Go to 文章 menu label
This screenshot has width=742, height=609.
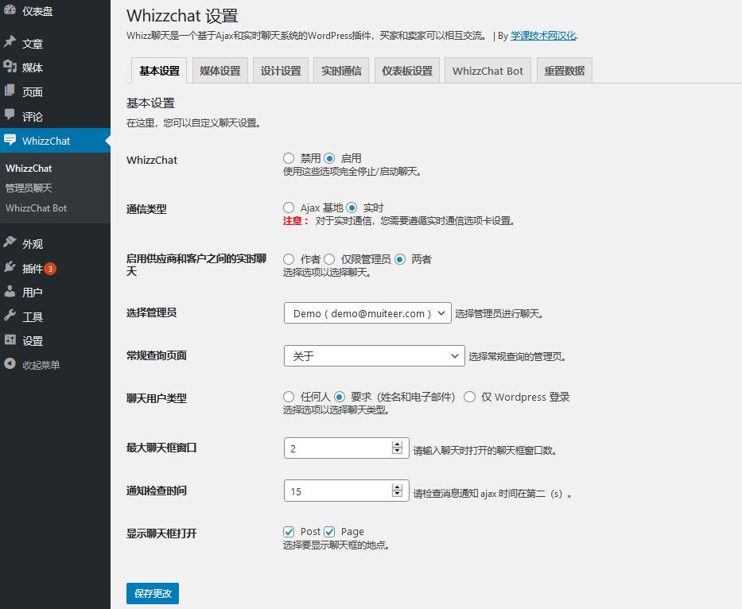[x=33, y=44]
